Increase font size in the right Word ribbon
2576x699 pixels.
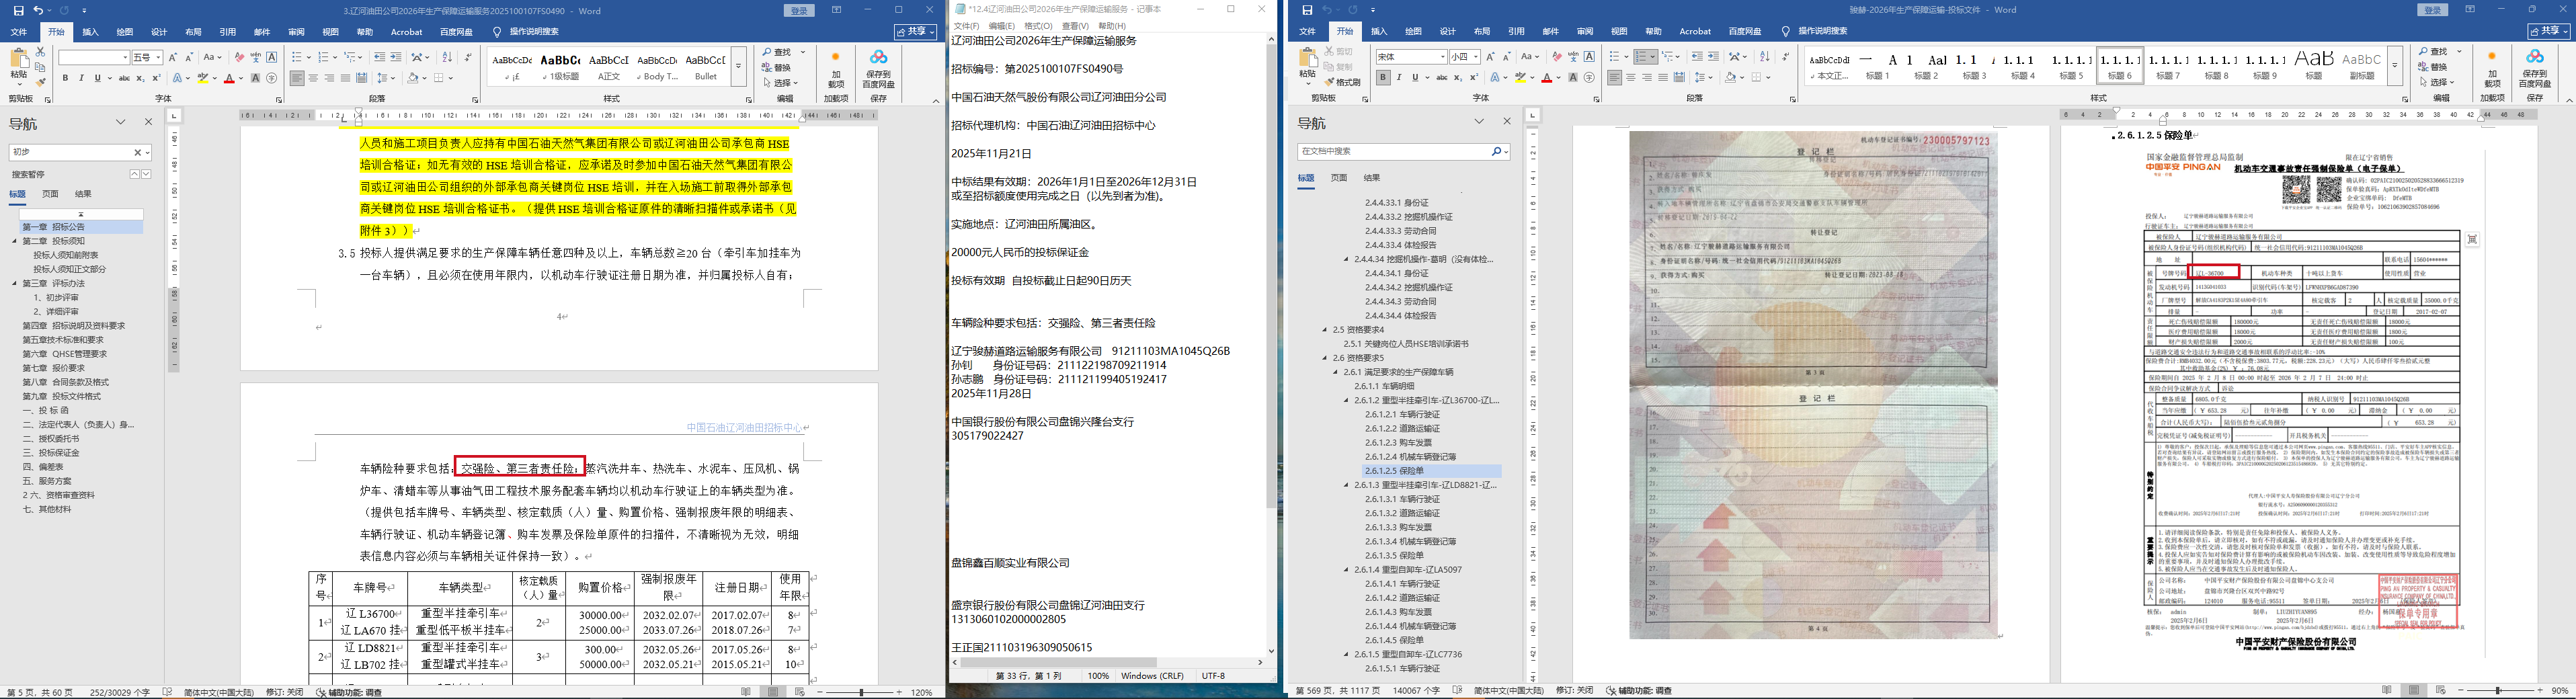(1491, 57)
